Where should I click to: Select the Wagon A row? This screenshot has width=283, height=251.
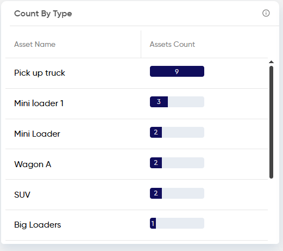pos(136,164)
